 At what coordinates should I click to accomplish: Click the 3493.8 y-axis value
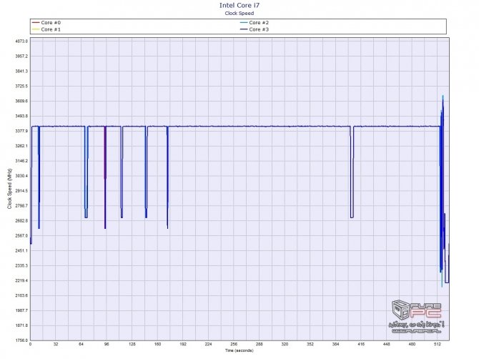click(21, 116)
